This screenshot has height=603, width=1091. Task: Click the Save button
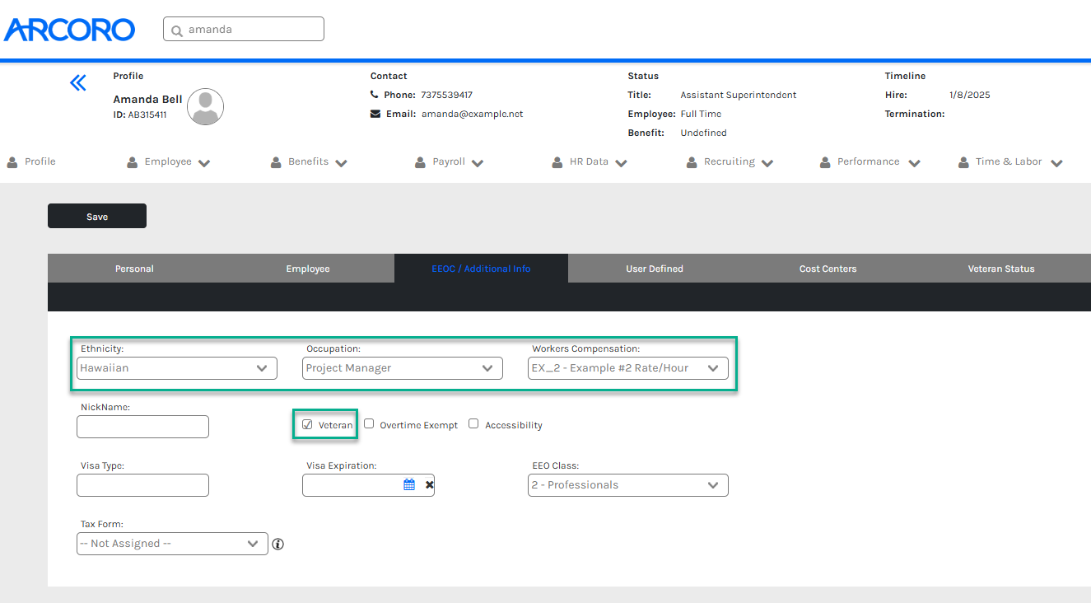(97, 216)
